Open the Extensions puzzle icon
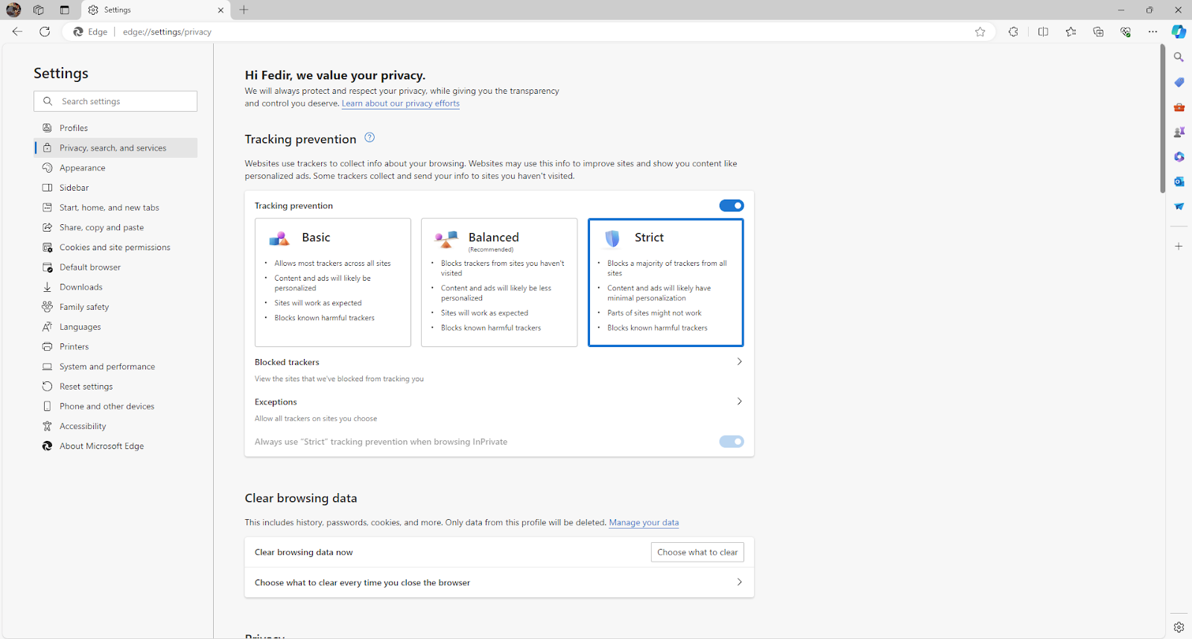Screen dimensions: 1192x639 [1013, 31]
